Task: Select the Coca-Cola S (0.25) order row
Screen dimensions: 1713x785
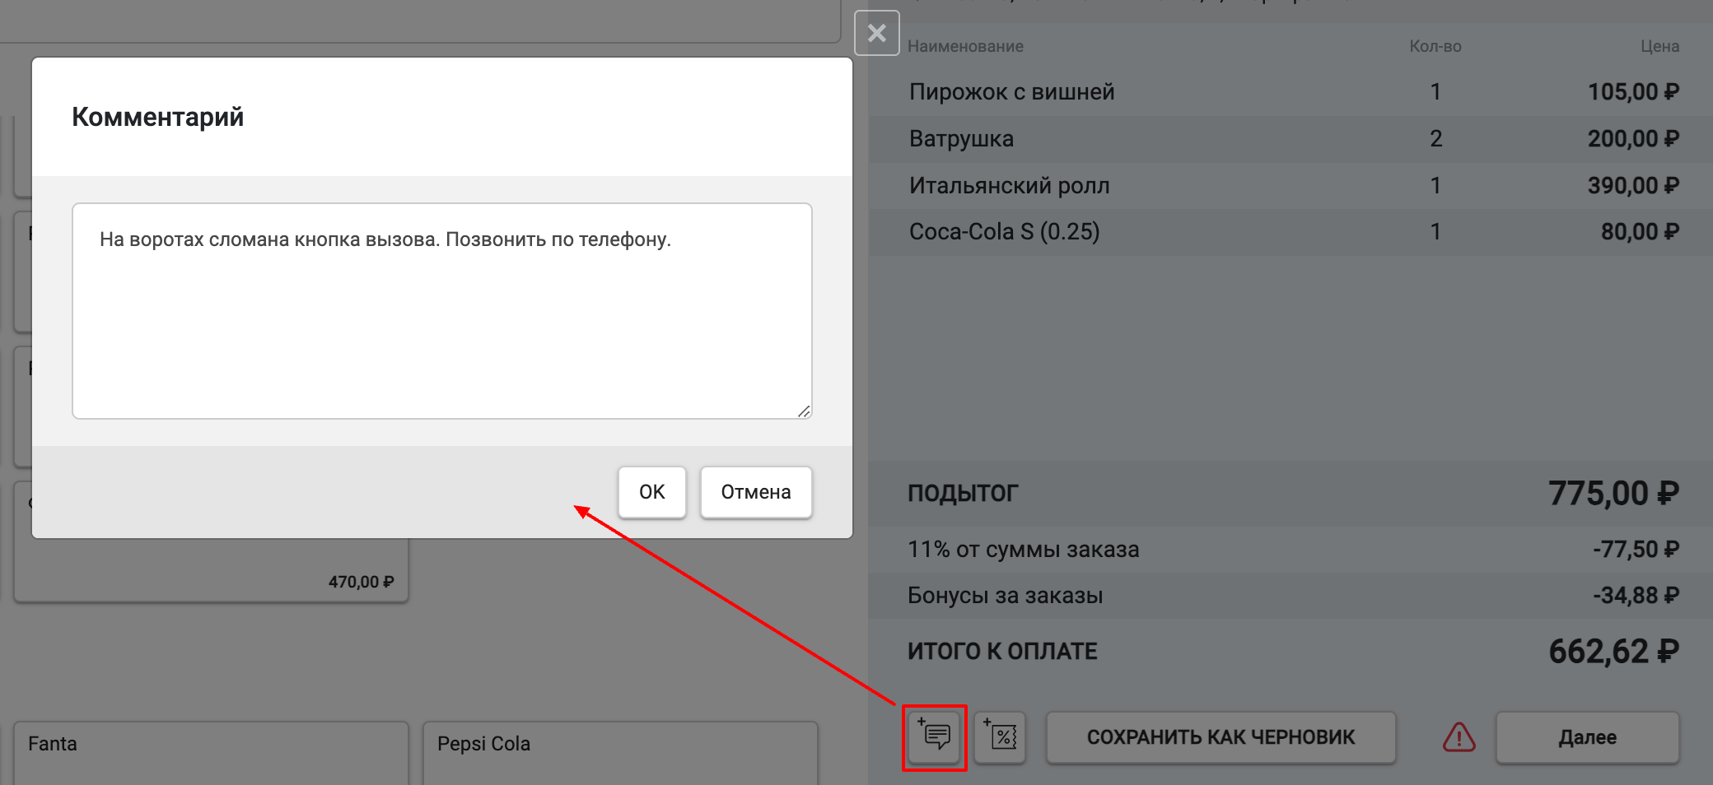Action: click(1291, 232)
